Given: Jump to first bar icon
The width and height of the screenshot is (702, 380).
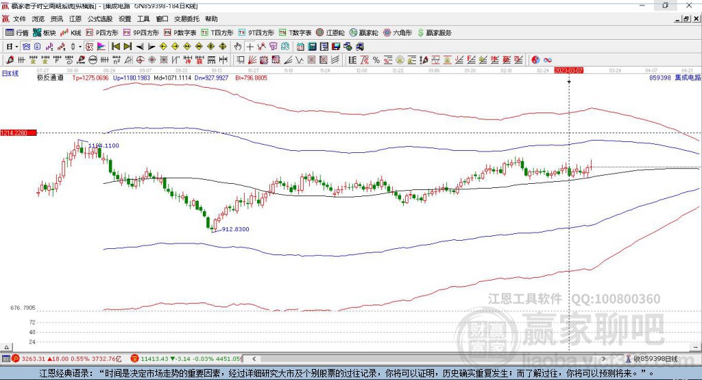Looking at the screenshot, I should pyautogui.click(x=115, y=47).
